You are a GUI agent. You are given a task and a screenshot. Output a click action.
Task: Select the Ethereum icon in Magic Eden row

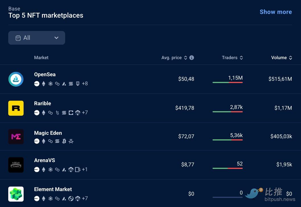44,141
